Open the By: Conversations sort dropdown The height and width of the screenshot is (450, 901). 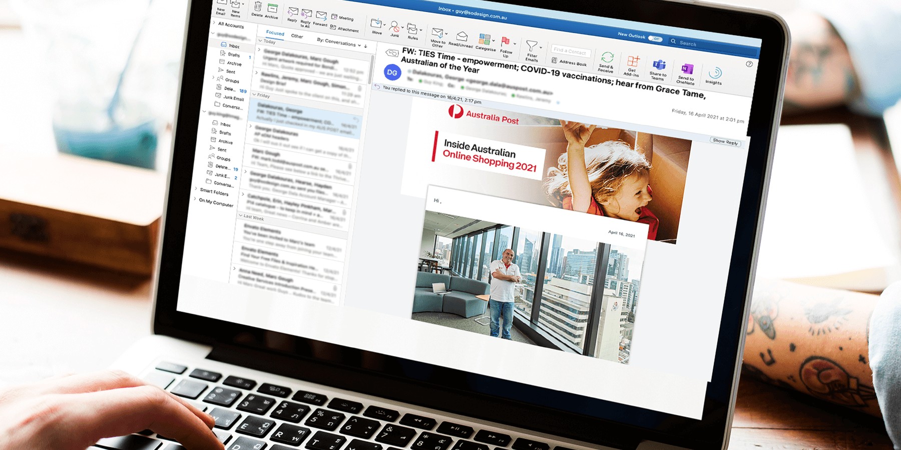[339, 41]
